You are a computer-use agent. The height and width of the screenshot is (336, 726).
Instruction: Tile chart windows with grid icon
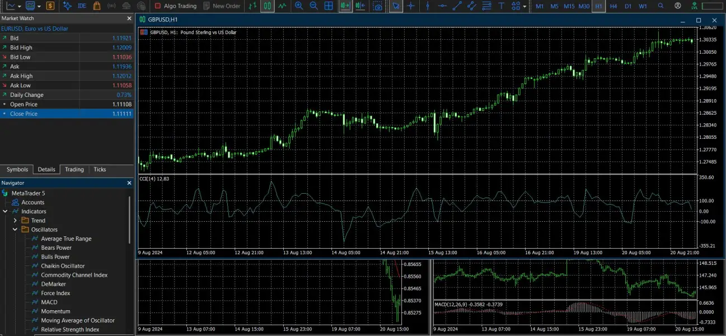329,6
